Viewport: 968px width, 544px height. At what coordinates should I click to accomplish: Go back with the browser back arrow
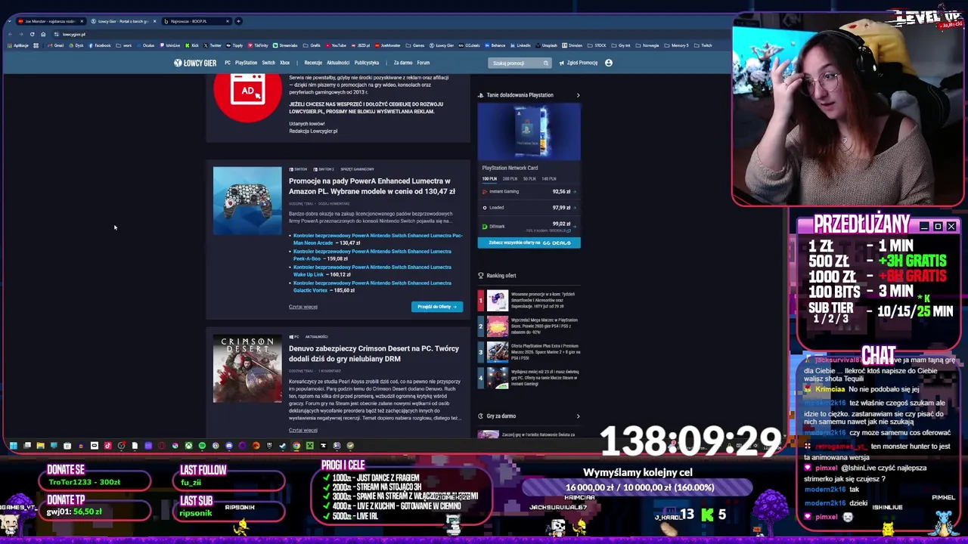tap(10, 34)
